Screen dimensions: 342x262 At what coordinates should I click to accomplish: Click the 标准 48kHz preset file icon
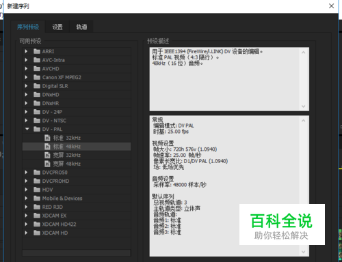pos(47,147)
